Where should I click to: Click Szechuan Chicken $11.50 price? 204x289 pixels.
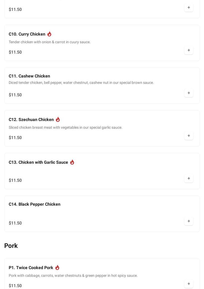[x=15, y=138]
